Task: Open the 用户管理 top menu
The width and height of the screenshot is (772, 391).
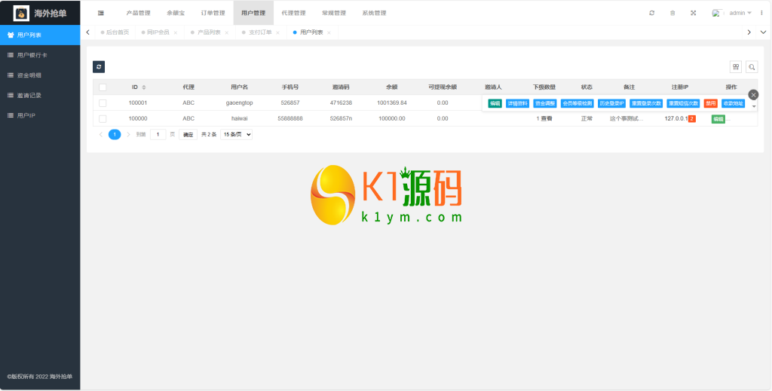Action: coord(253,13)
